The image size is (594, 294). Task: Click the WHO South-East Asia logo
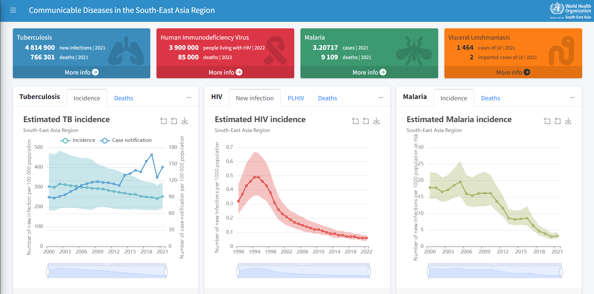coord(570,10)
